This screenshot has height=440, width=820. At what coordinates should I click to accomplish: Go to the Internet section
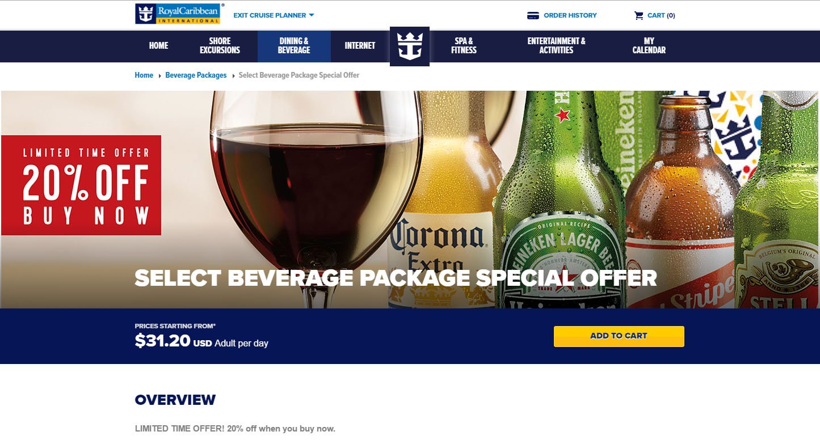coord(360,46)
